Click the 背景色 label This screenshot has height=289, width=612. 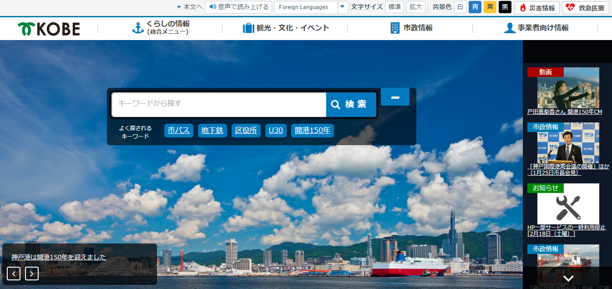442,7
